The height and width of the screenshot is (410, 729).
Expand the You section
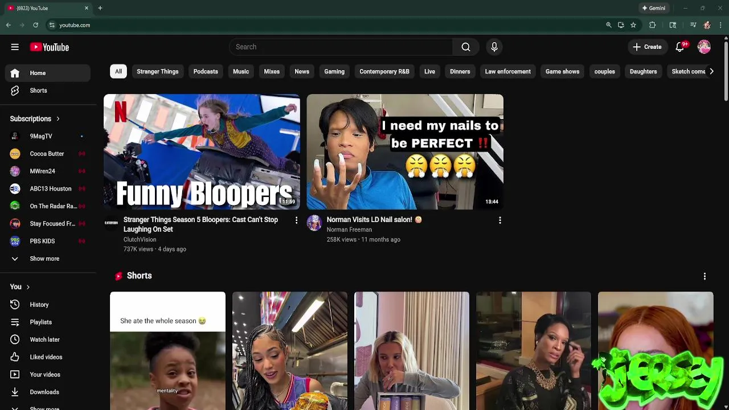click(x=20, y=287)
